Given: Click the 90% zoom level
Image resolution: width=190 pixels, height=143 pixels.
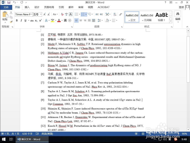Looking at the screenshot, I should 184,134.
